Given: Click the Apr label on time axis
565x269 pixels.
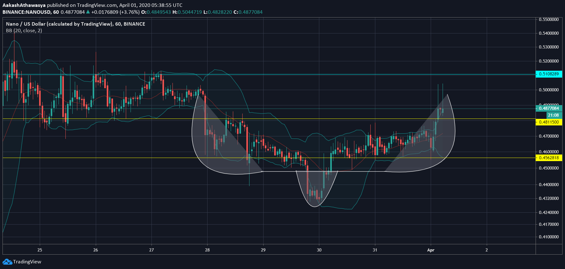Looking at the screenshot, I should [431, 250].
